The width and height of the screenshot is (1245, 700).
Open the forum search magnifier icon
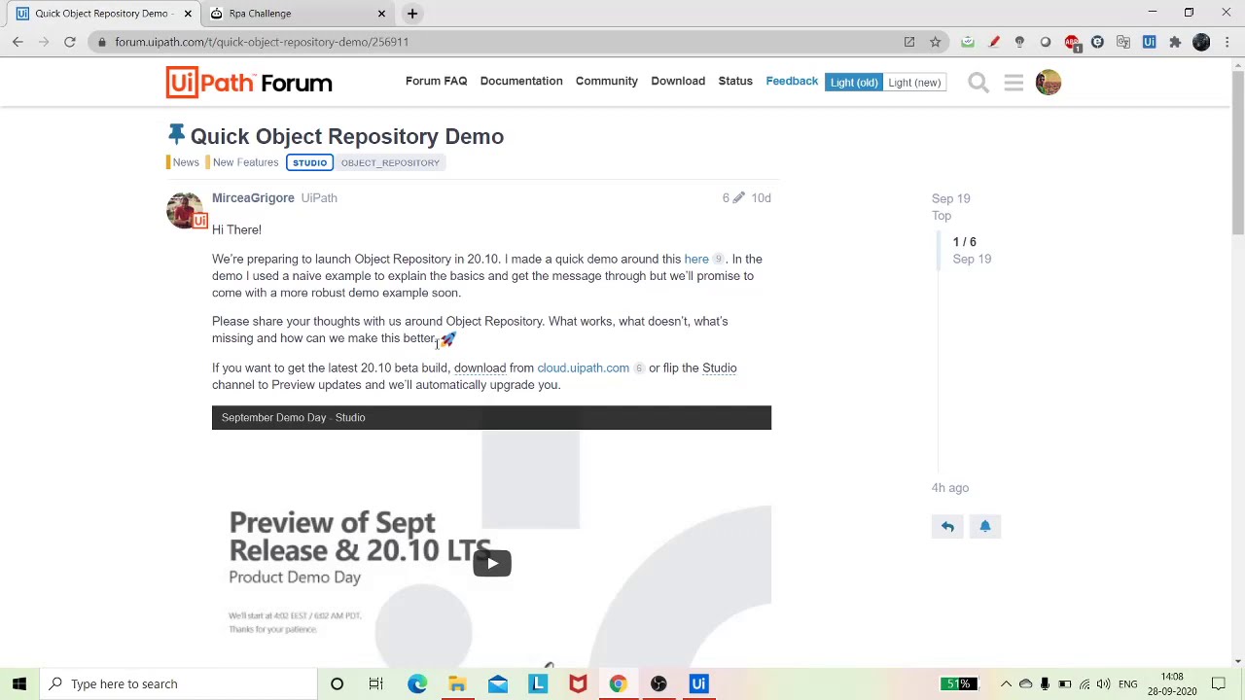click(x=978, y=83)
